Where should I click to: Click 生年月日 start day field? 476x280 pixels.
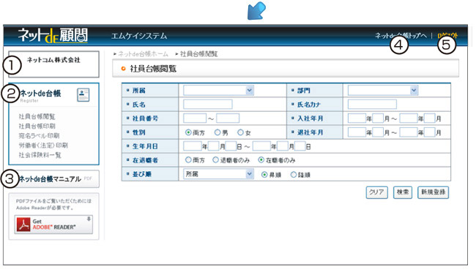tap(231, 146)
